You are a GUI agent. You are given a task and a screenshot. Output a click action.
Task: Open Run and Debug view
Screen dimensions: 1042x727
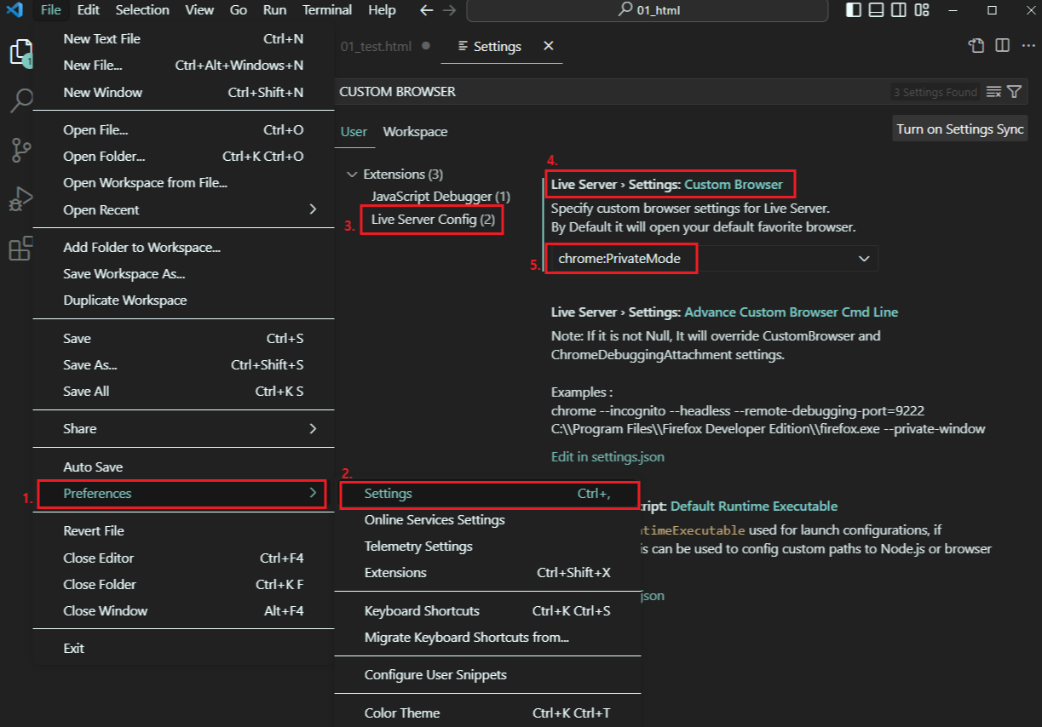tap(20, 200)
